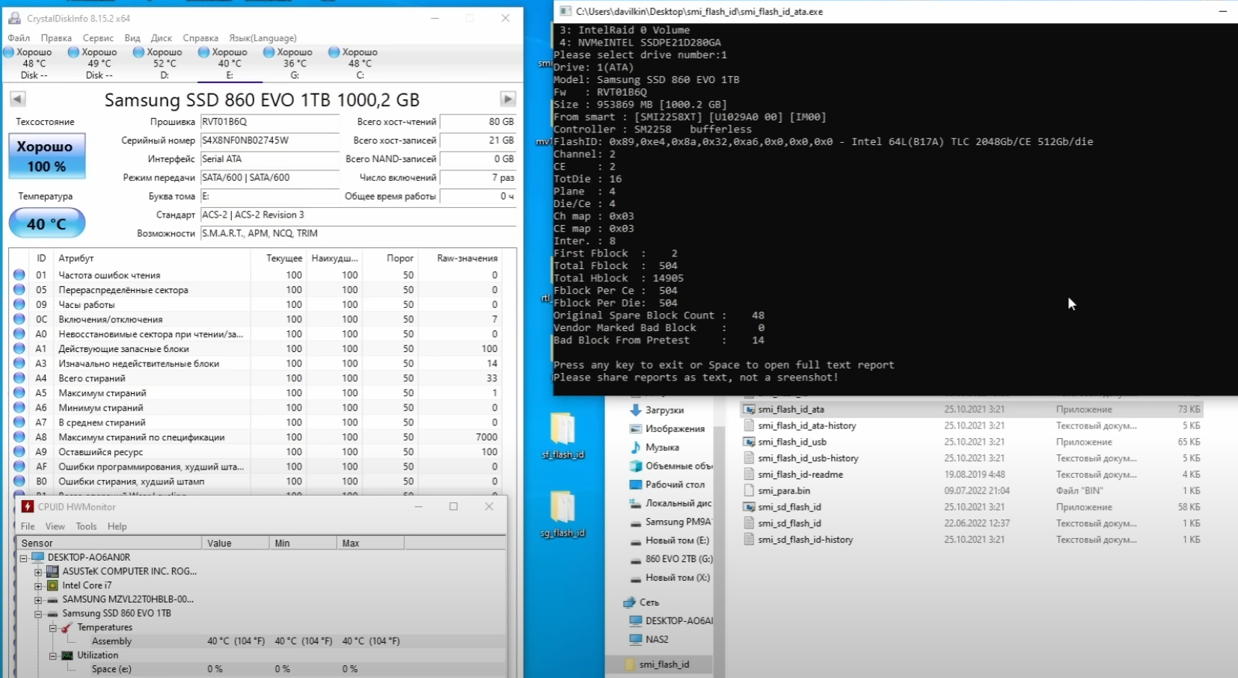
Task: Open the Файл menu in CrystalDiskInfo
Action: click(x=19, y=38)
